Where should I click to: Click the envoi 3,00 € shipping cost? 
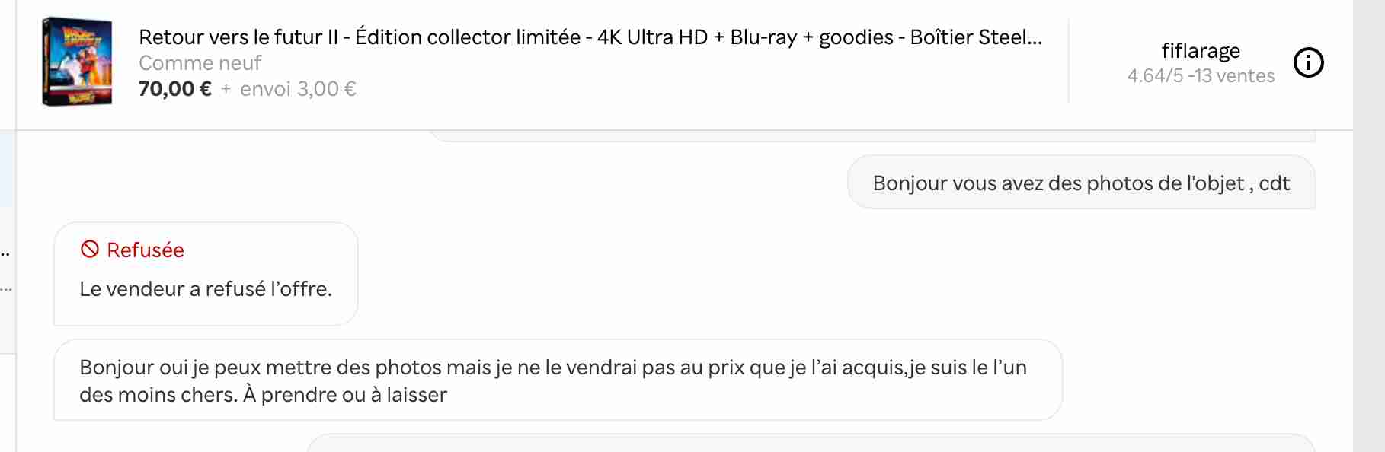point(298,89)
